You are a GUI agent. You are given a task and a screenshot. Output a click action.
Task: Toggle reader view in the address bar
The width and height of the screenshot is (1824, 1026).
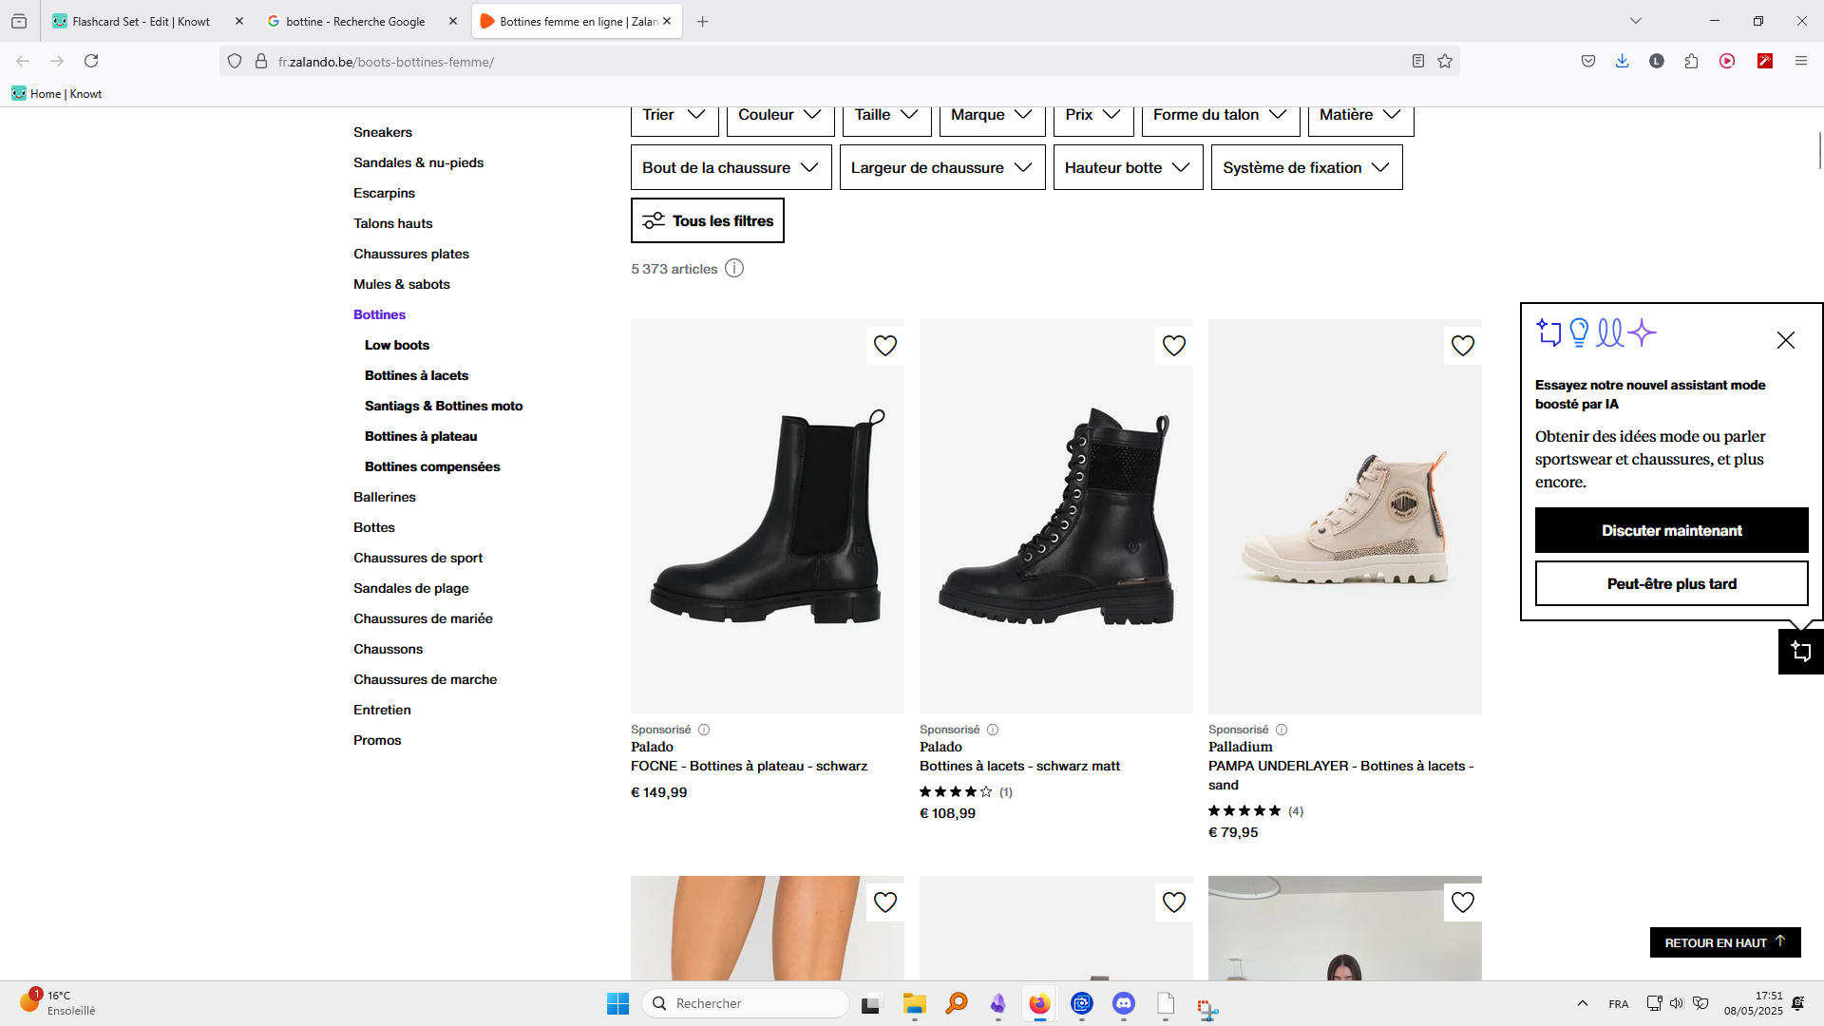[1417, 61]
